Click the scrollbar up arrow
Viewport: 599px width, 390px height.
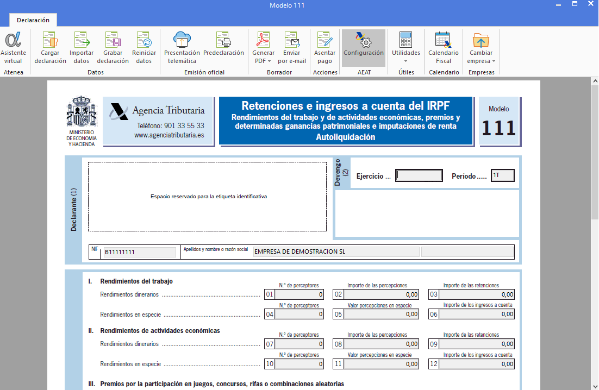[595, 81]
